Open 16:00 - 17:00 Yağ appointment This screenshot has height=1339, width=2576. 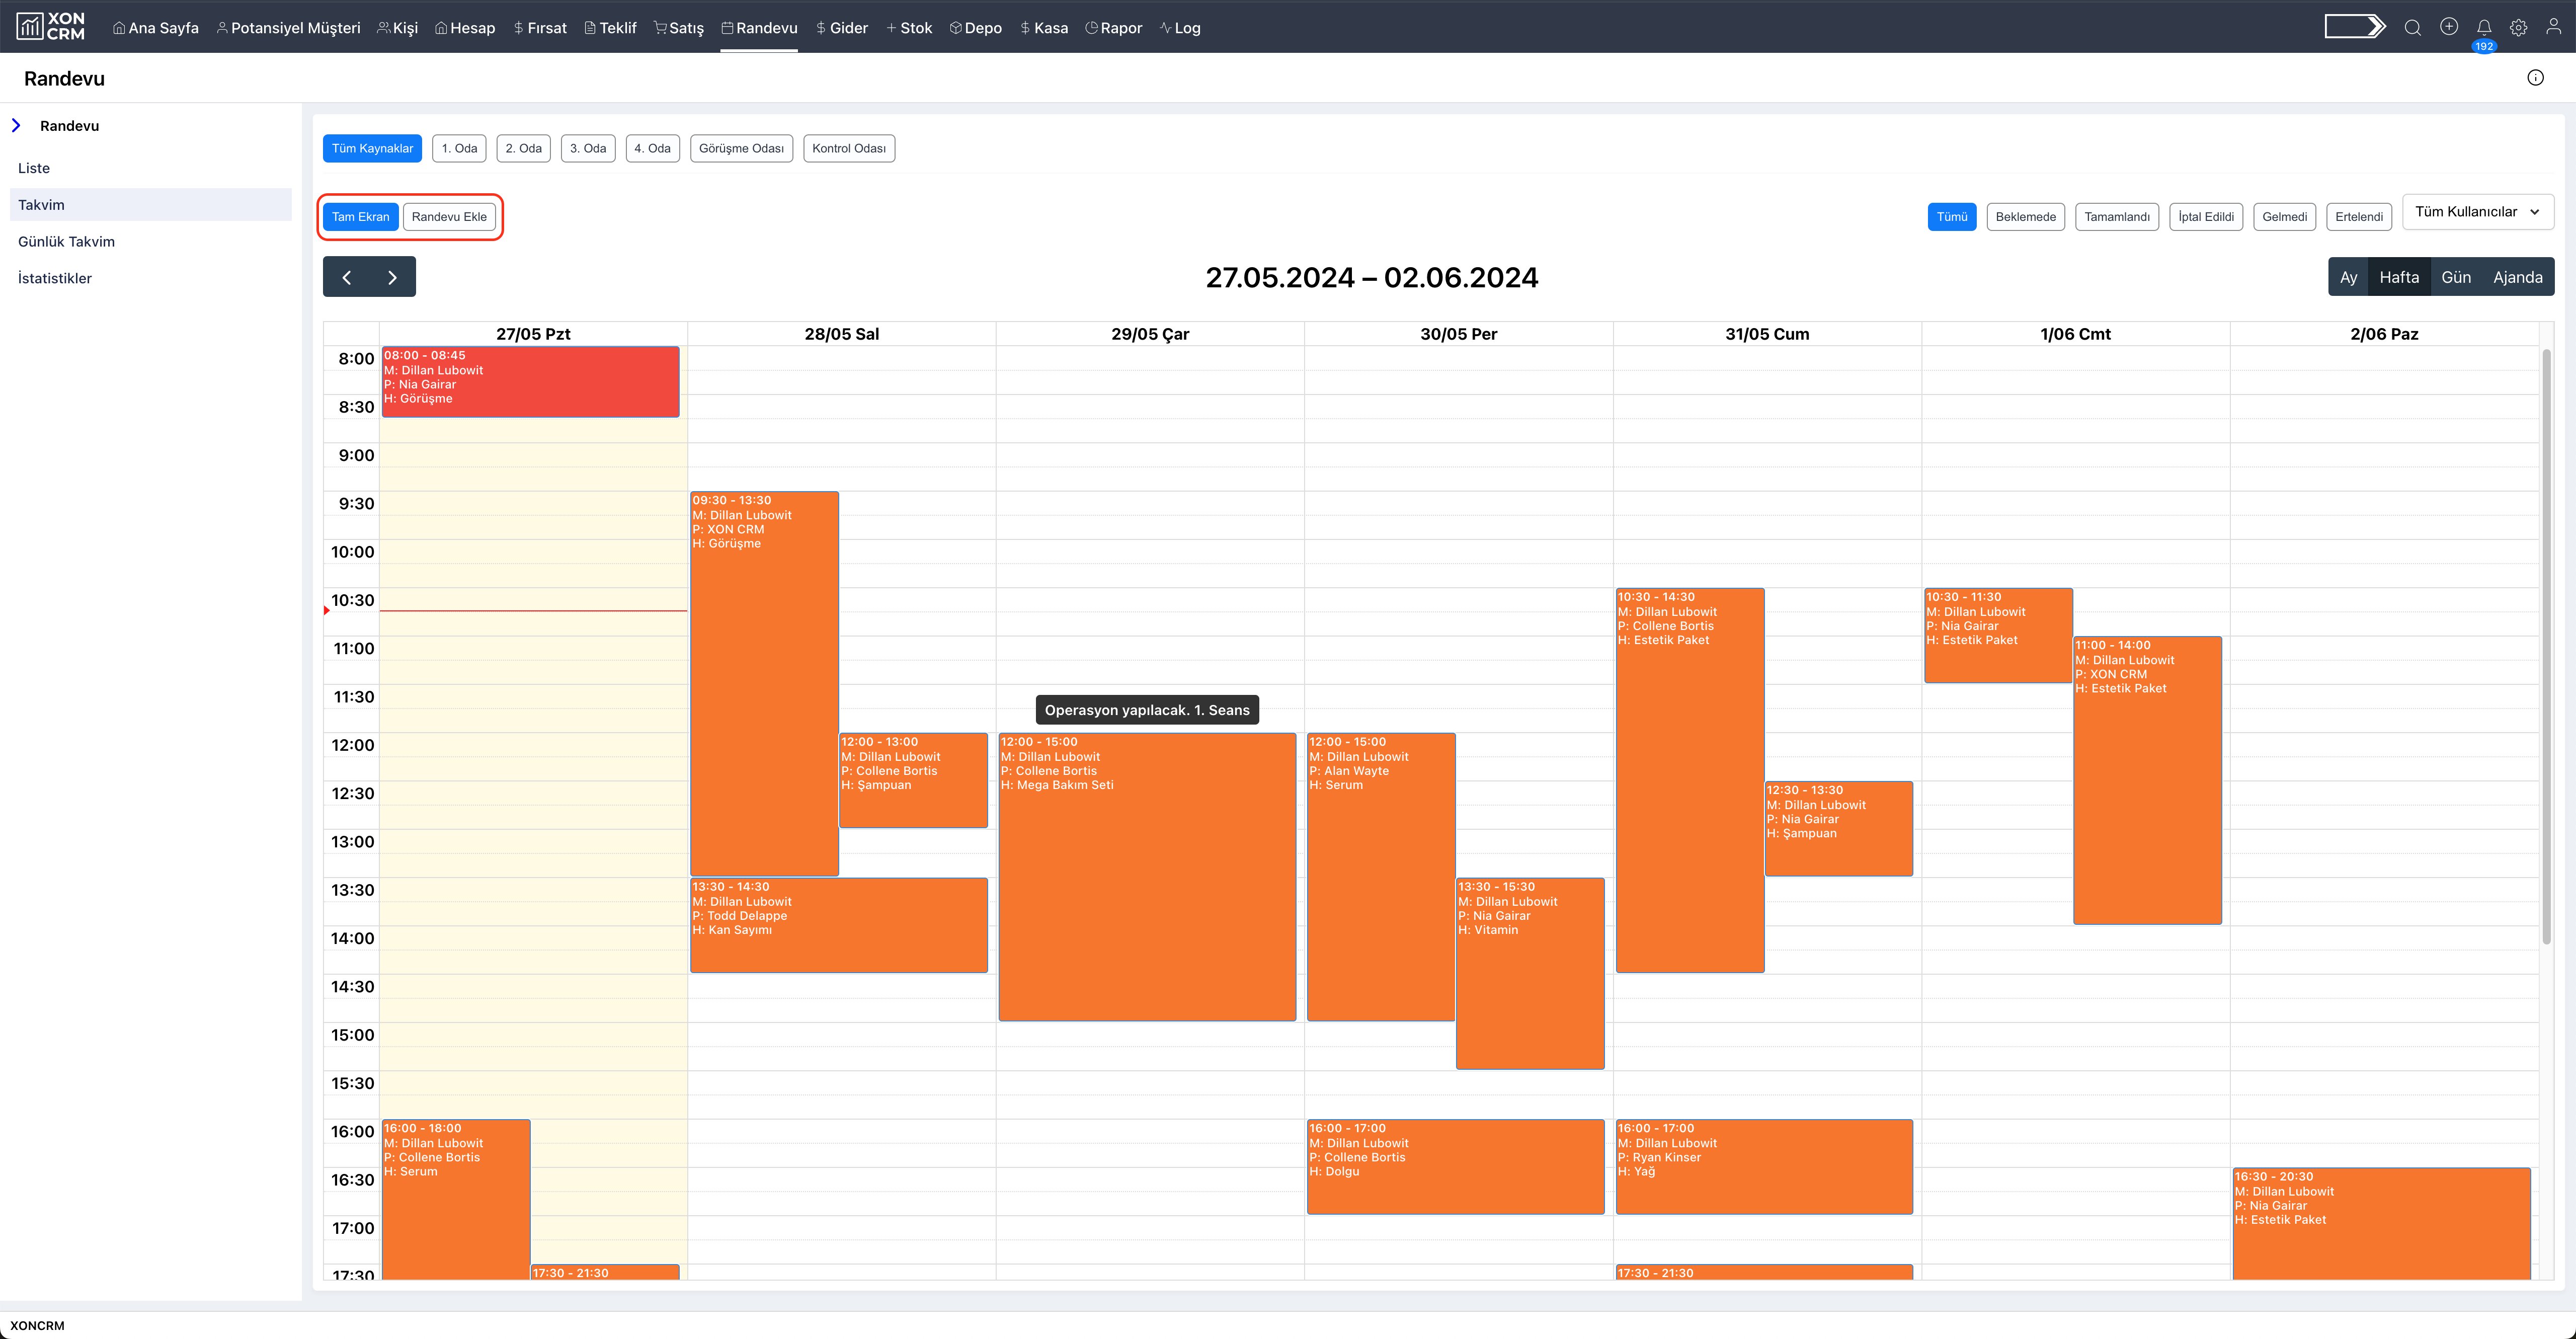point(1764,1167)
